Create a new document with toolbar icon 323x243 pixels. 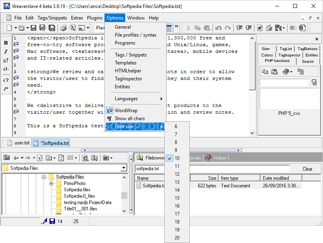coord(9,28)
